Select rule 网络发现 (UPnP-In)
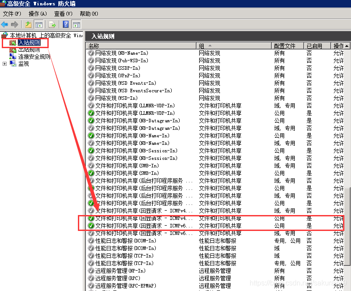Image resolution: width=351 pixels, height=291 pixels. [x=118, y=76]
